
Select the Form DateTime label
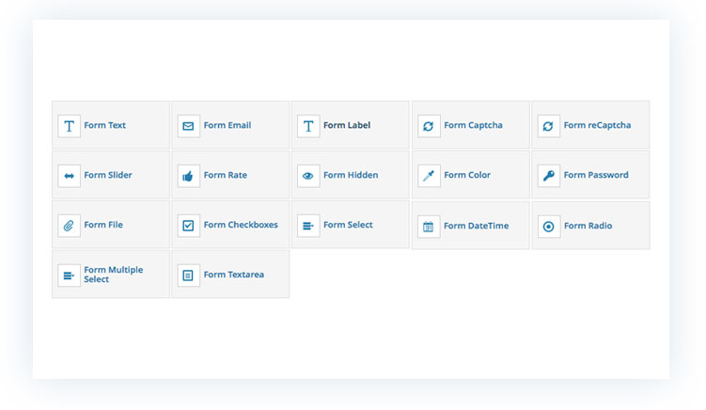click(x=477, y=226)
